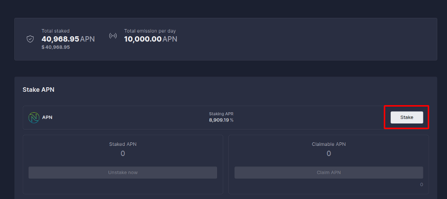This screenshot has width=447, height=199.
Task: Click the zero value under Staked APN
Action: [123, 154]
